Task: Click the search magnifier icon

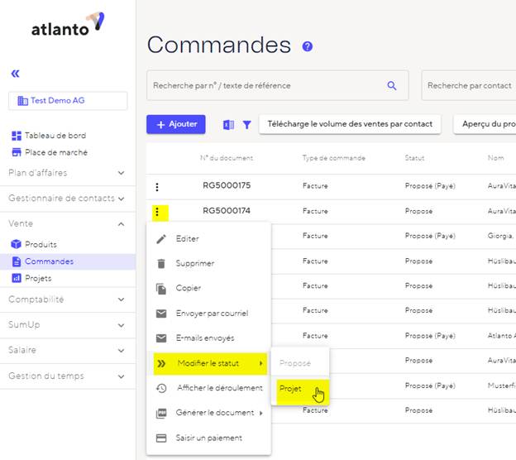Action: click(392, 85)
